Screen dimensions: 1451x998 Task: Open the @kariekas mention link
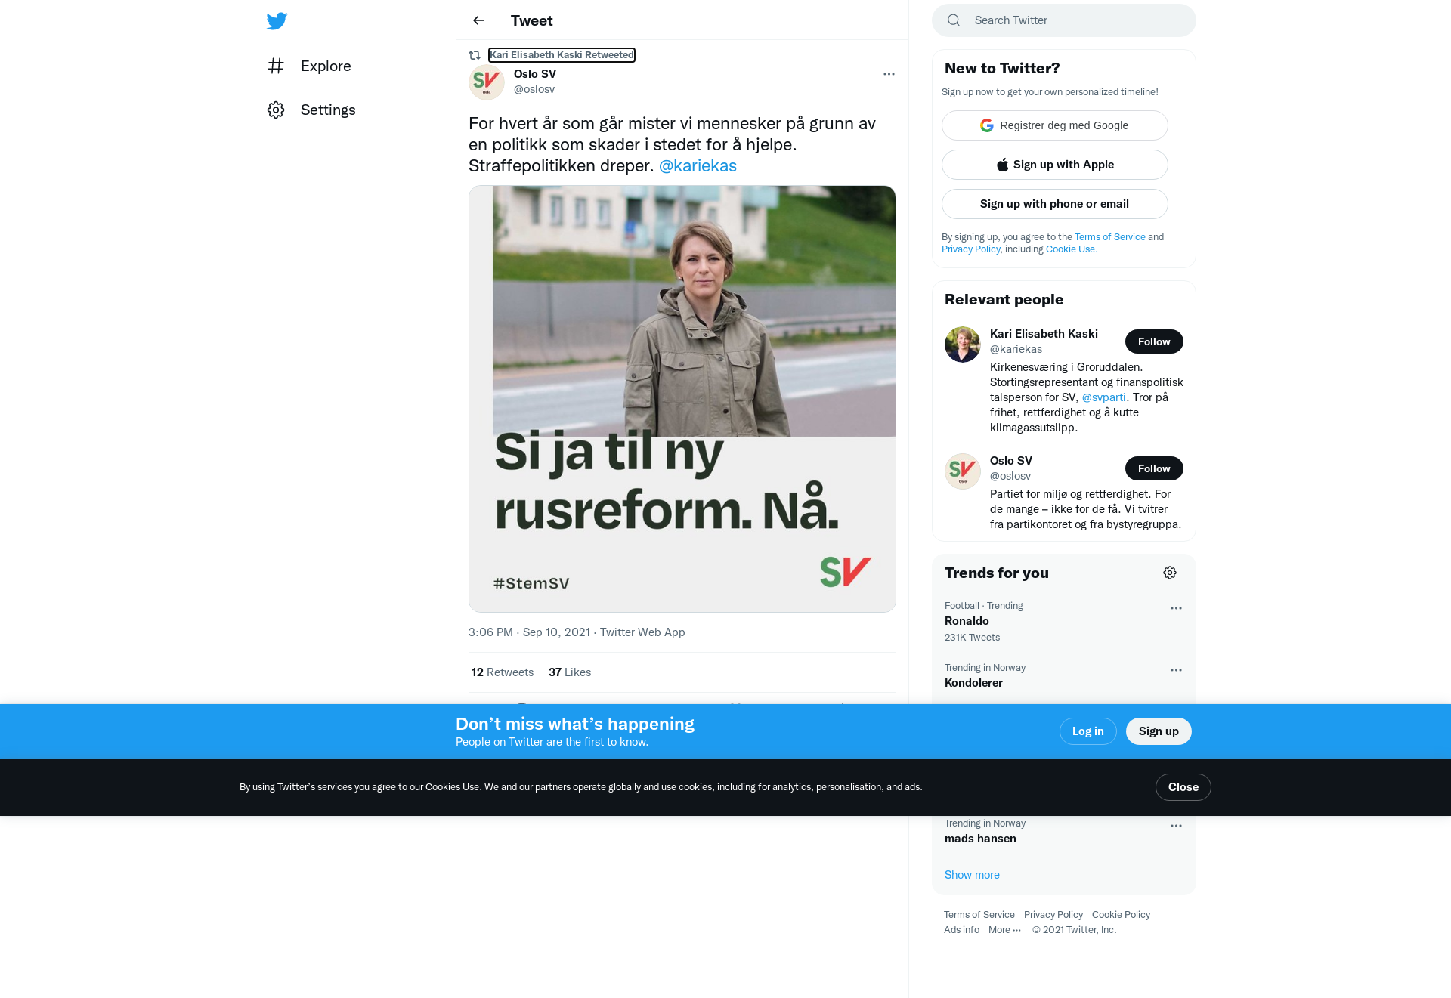[698, 165]
